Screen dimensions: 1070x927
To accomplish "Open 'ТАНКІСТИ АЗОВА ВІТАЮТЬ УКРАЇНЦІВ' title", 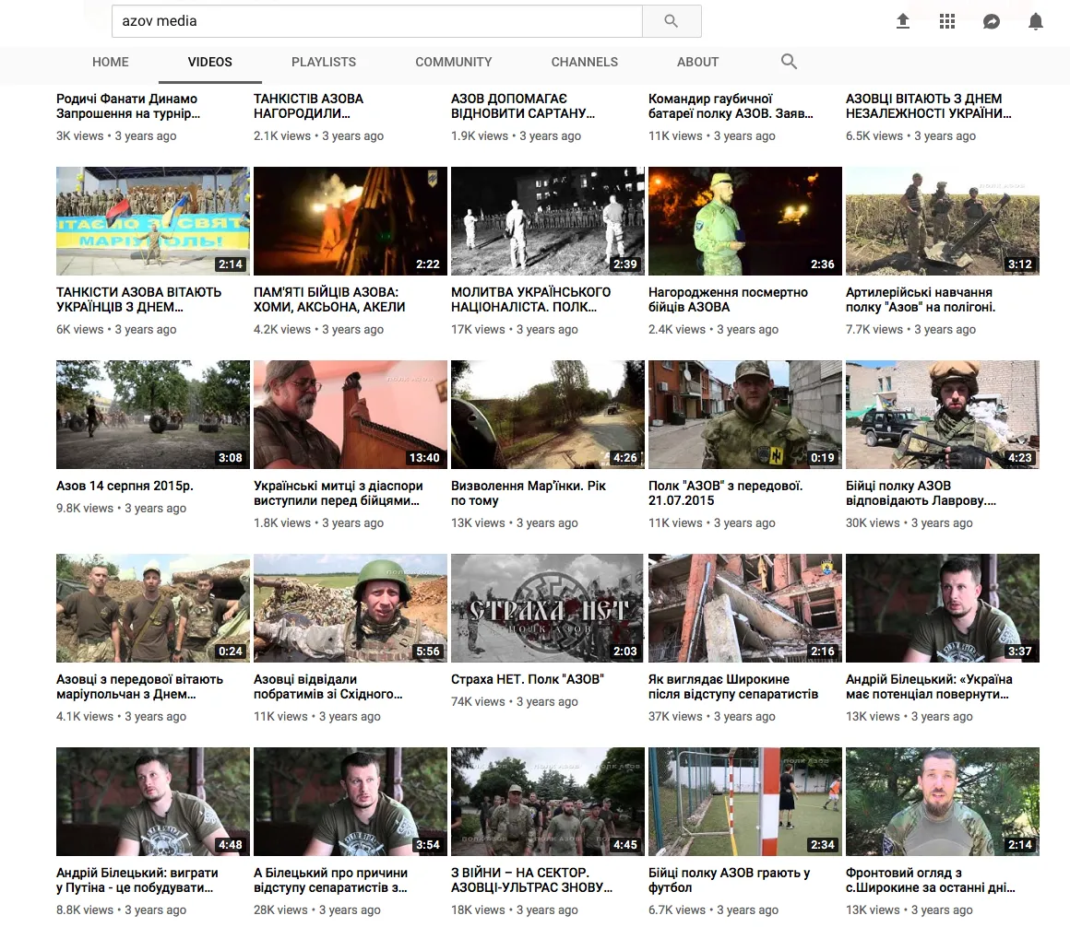I will pos(139,299).
